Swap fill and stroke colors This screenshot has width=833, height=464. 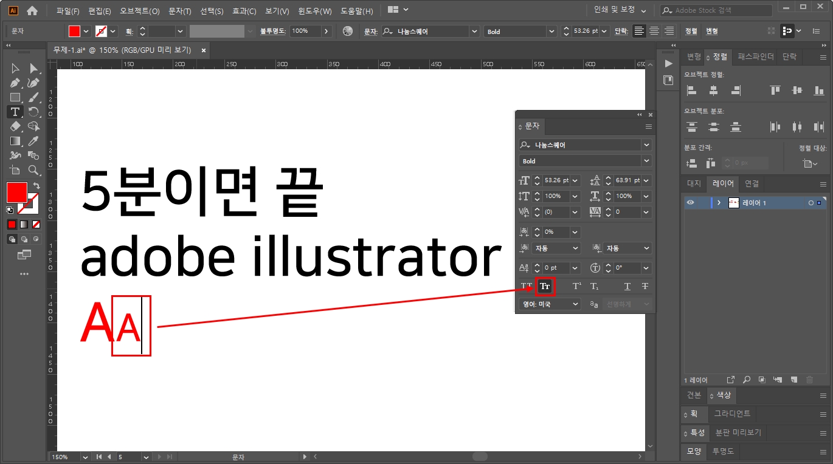[x=36, y=186]
